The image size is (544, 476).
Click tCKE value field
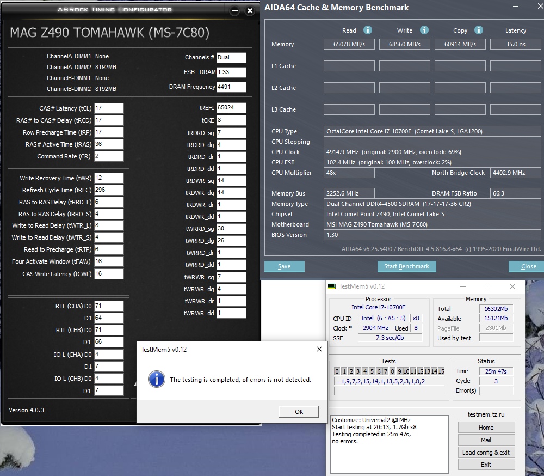point(231,120)
